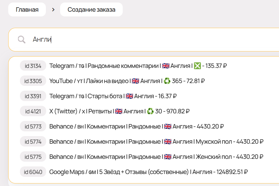Viewport: 279px width, 186px height.
Task: Click the id 3305 badge
Action: tap(33, 81)
